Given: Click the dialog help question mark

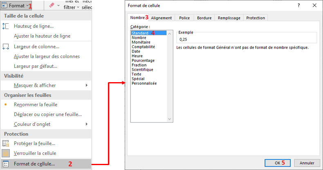Looking at the screenshot, I should 299,6.
